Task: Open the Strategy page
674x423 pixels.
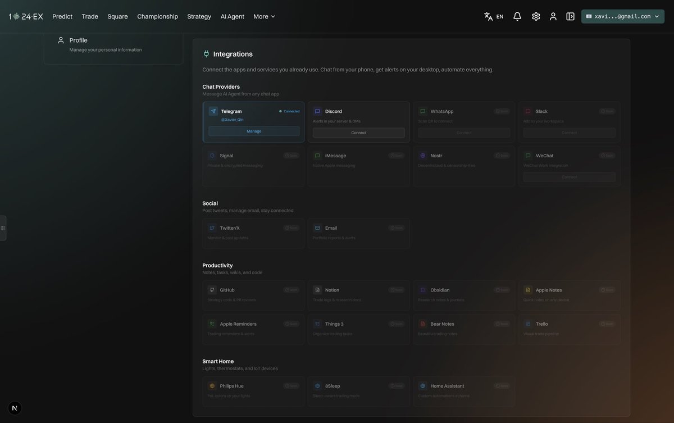Action: click(x=199, y=16)
